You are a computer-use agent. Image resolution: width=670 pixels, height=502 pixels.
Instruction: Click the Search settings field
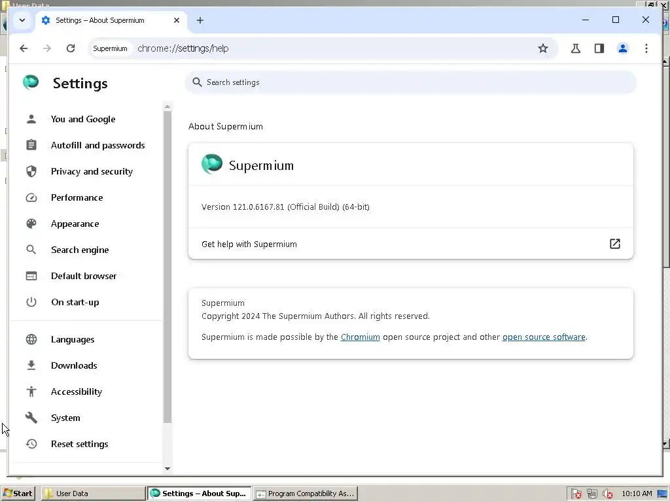tap(411, 82)
